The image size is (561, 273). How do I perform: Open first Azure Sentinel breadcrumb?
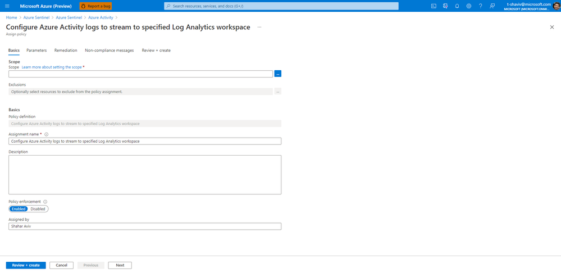(x=37, y=17)
